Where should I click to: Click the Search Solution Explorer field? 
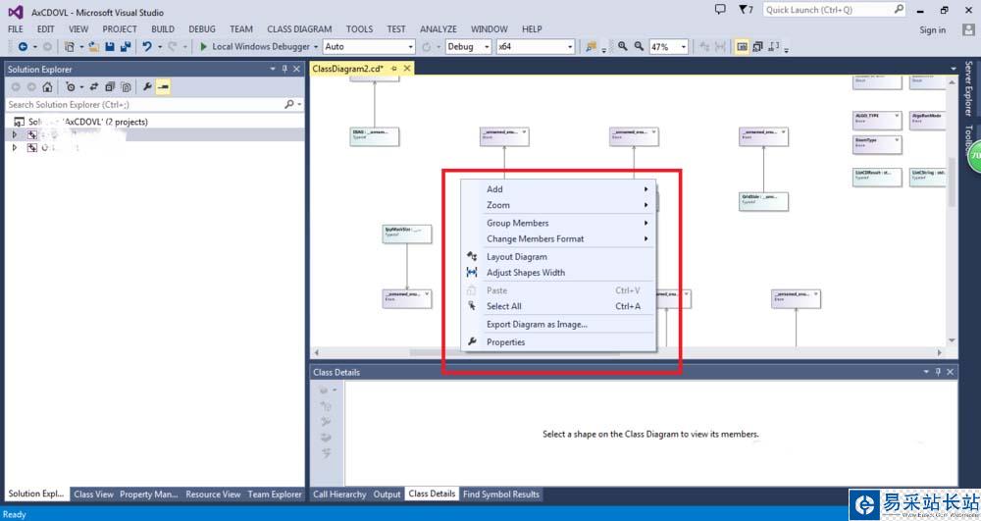(x=154, y=104)
